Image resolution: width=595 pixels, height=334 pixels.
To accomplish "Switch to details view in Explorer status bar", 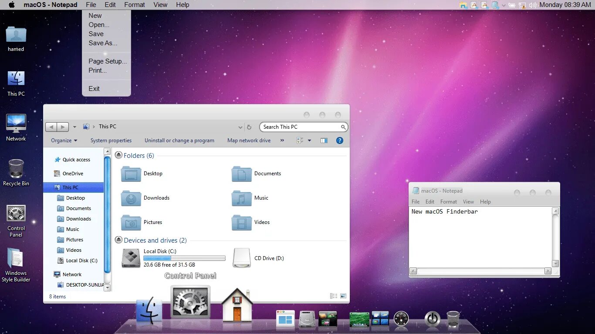I will point(334,296).
